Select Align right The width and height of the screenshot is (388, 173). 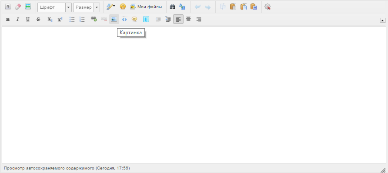point(198,19)
